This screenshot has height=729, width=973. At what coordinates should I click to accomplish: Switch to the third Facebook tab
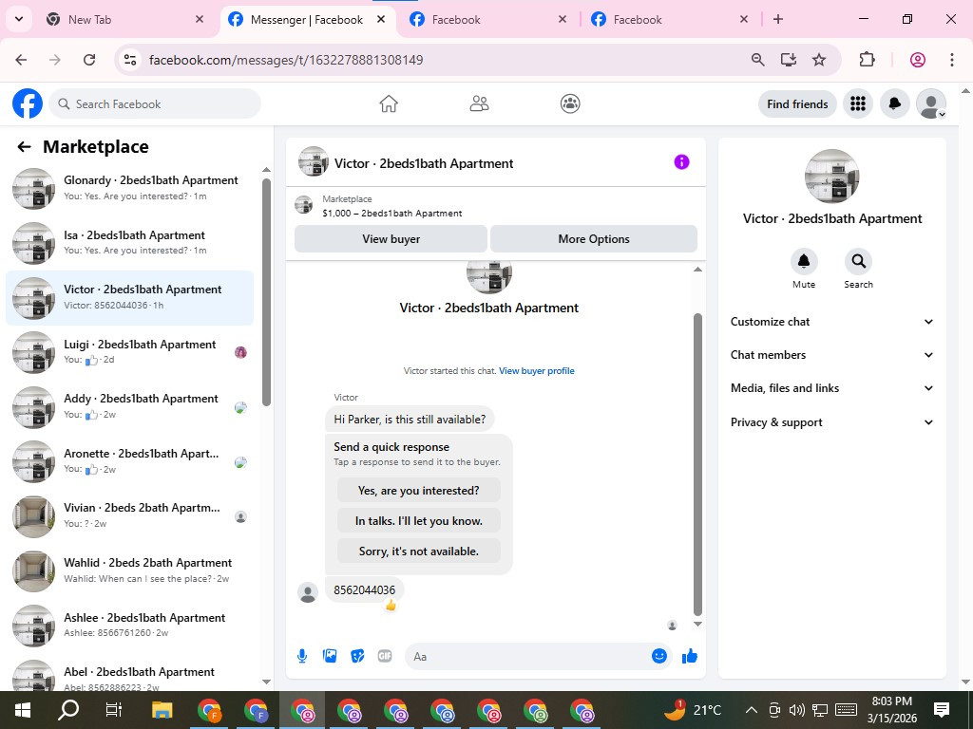tap(487, 19)
